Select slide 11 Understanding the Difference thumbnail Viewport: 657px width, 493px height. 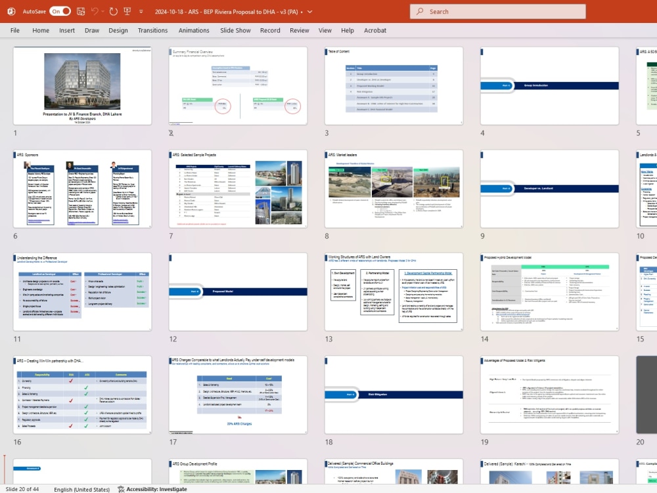[82, 291]
